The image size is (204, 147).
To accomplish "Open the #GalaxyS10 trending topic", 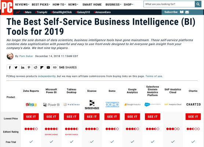I will 83,12.
